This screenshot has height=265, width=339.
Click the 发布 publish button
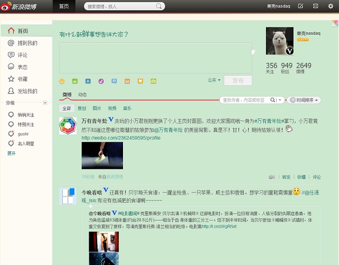click(238, 80)
